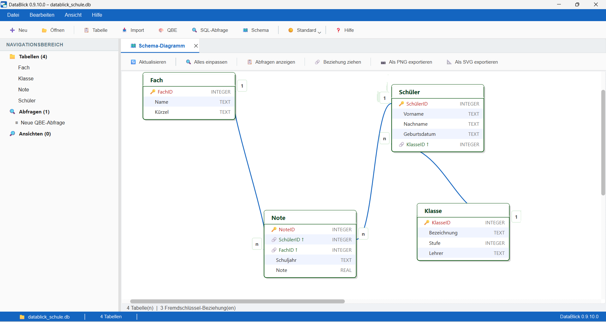Click the Lehrer field in Klasse table

[x=463, y=253]
